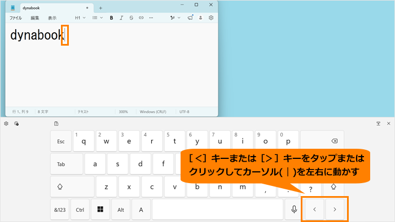The width and height of the screenshot is (395, 222).
Task: Apply strikethrough formatting
Action: [131, 18]
